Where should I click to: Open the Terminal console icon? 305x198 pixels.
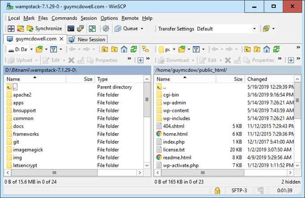[71, 29]
